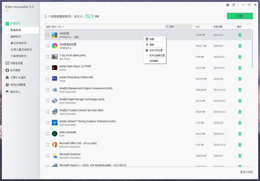Click the 360压缩 app icon
The height and width of the screenshot is (181, 260).
tap(55, 35)
